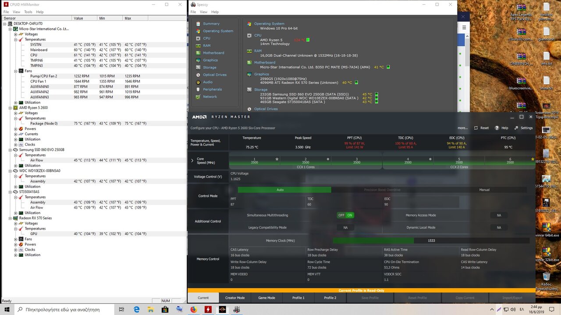The image size is (561, 315).
Task: Open giannis.txt desktop file
Action: coord(546,34)
